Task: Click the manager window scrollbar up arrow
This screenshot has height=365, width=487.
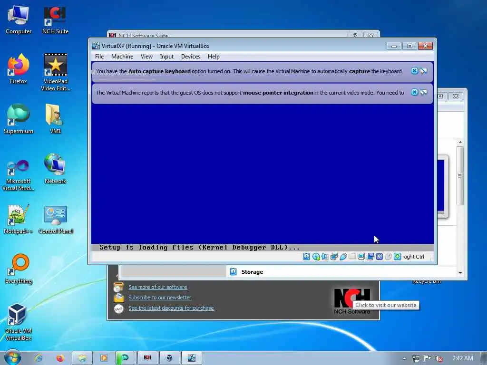Action: [460, 142]
